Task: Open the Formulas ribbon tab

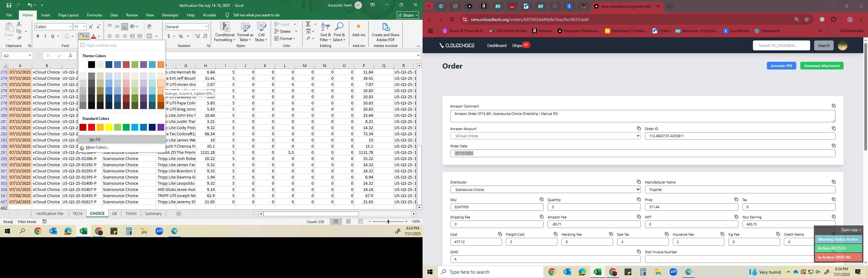Action: (94, 15)
